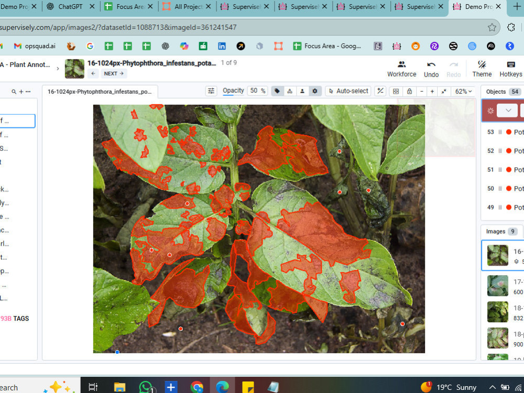524x393 pixels.
Task: Click the collapse arrows icon
Action: point(444,91)
